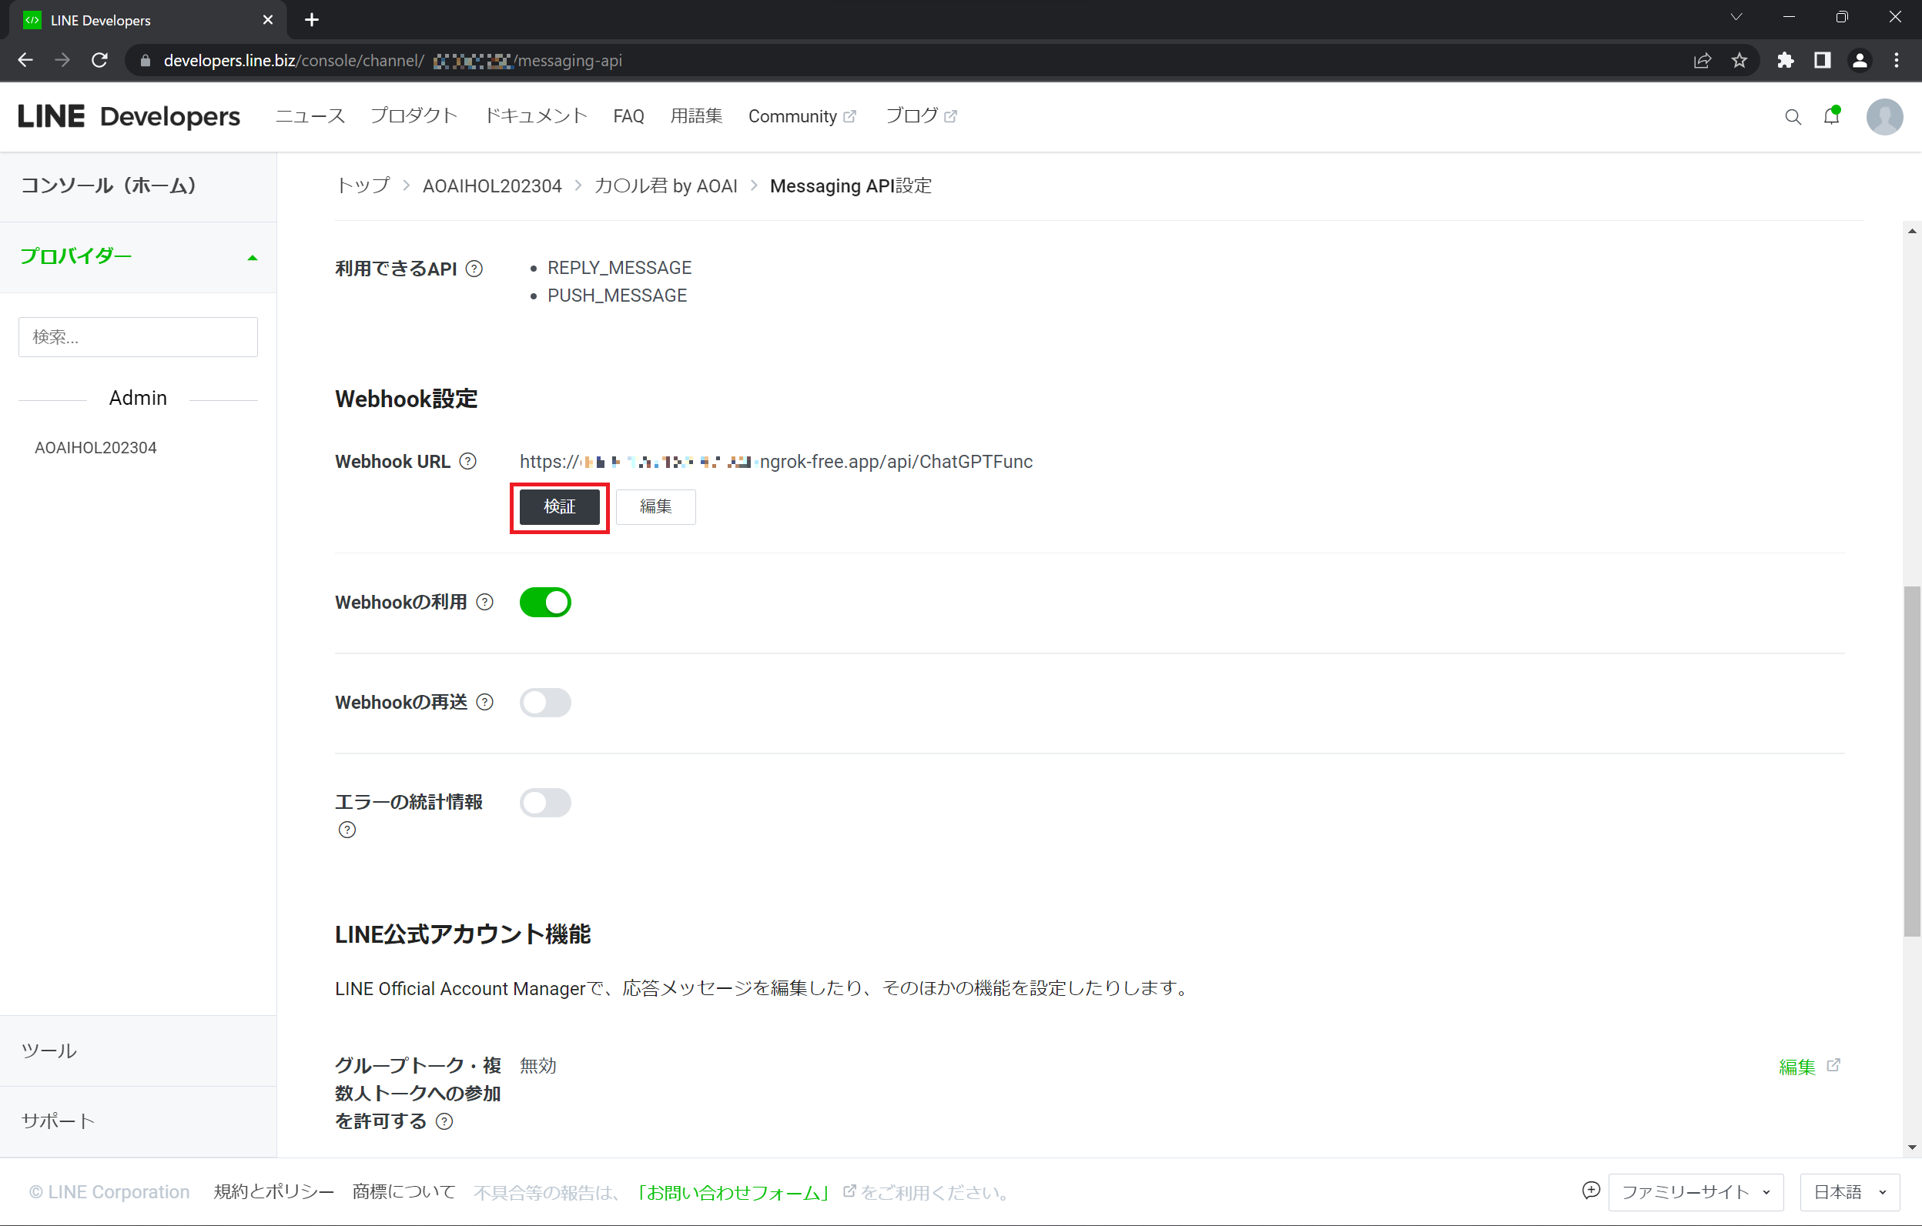
Task: Navigate to AOAIHOL202304 in breadcrumb
Action: [492, 185]
